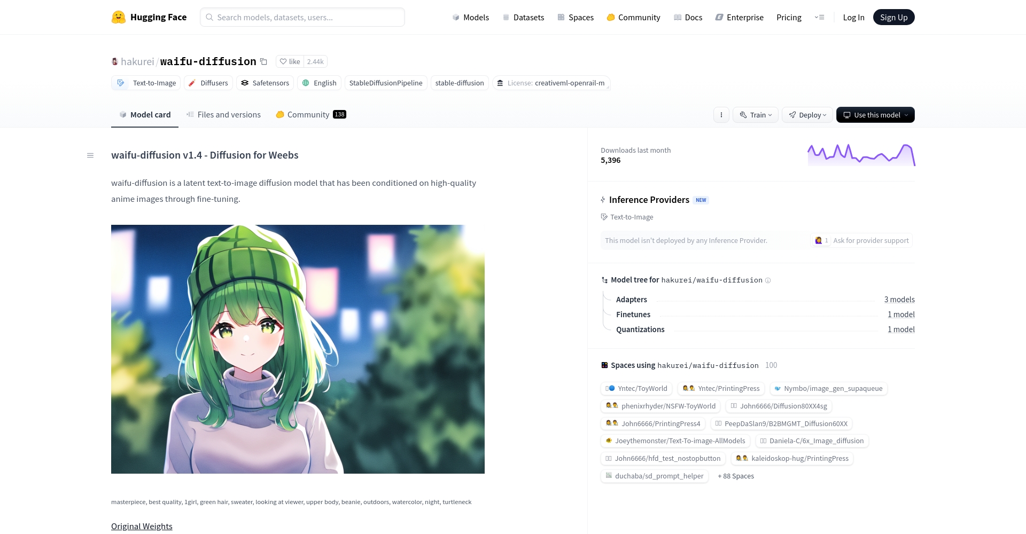The image size is (1026, 534).
Task: Open the Deploy dropdown
Action: click(807, 115)
